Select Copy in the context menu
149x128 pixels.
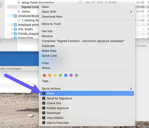click(x=45, y=63)
